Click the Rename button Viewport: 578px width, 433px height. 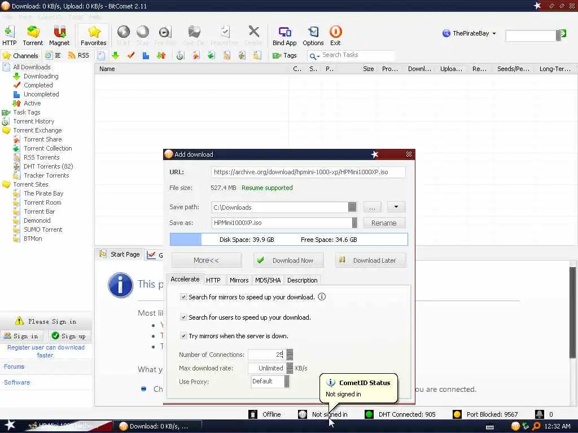coord(384,223)
